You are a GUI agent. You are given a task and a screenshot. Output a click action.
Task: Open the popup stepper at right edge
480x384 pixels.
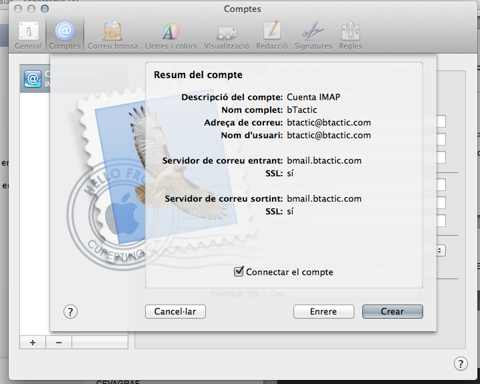440,250
